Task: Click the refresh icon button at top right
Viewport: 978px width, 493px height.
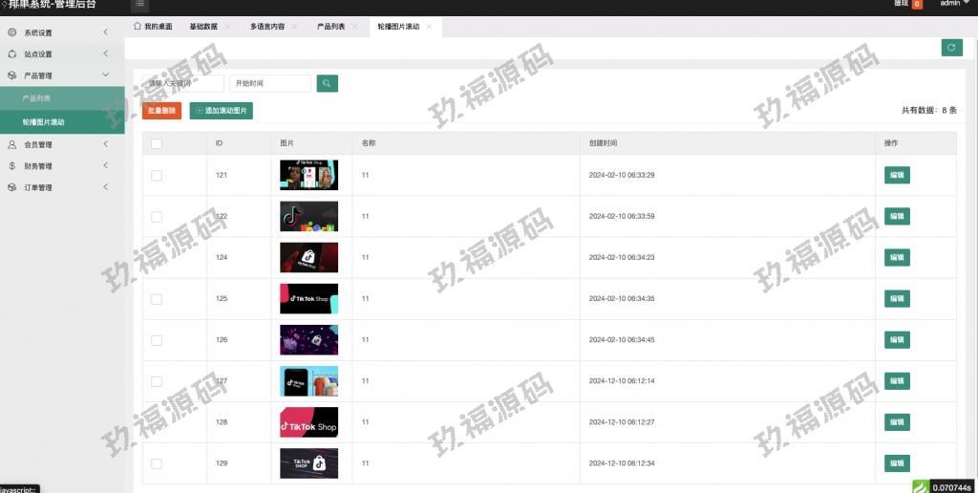Action: point(951,48)
